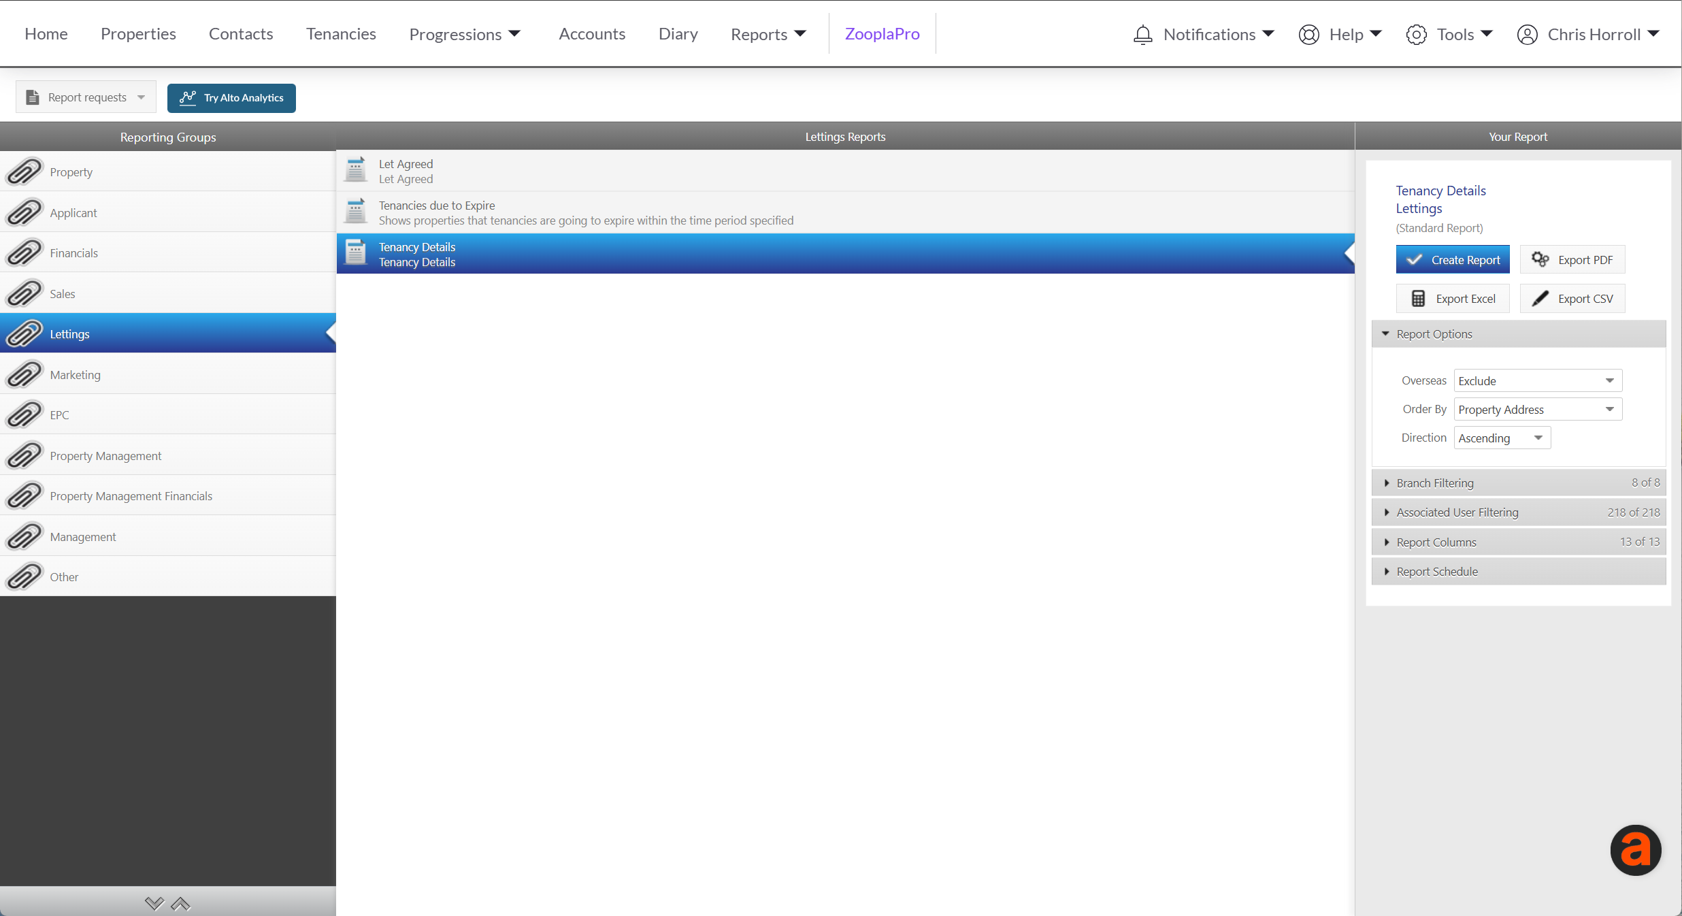This screenshot has height=916, width=1682.
Task: Click the Tenancy Details report document icon
Action: click(x=355, y=253)
